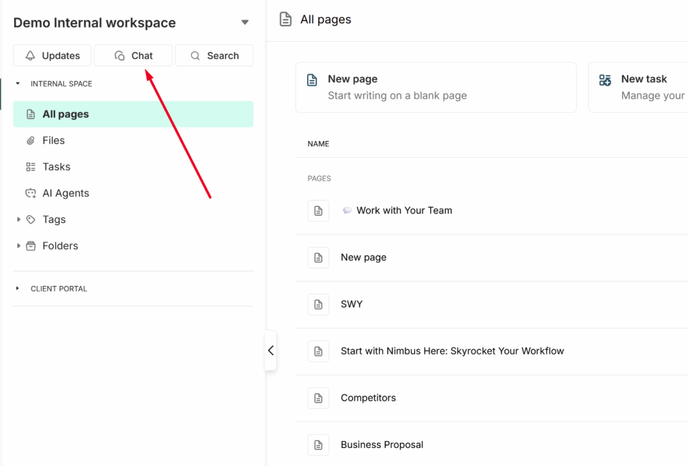This screenshot has width=688, height=466.
Task: Open Files via paperclip icon
Action: pos(30,140)
